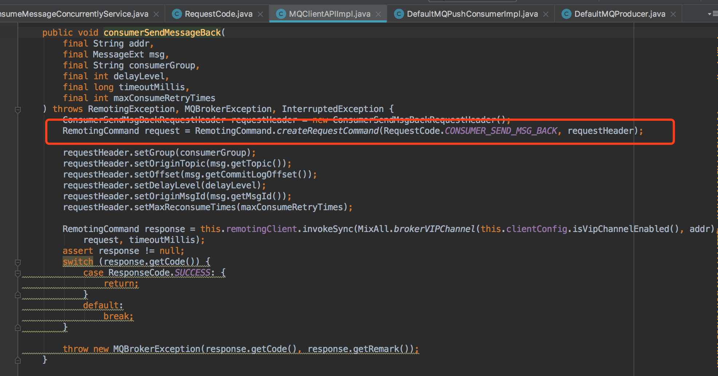Click the class icon on RequestCode.java tab
718x376 pixels.
[177, 14]
